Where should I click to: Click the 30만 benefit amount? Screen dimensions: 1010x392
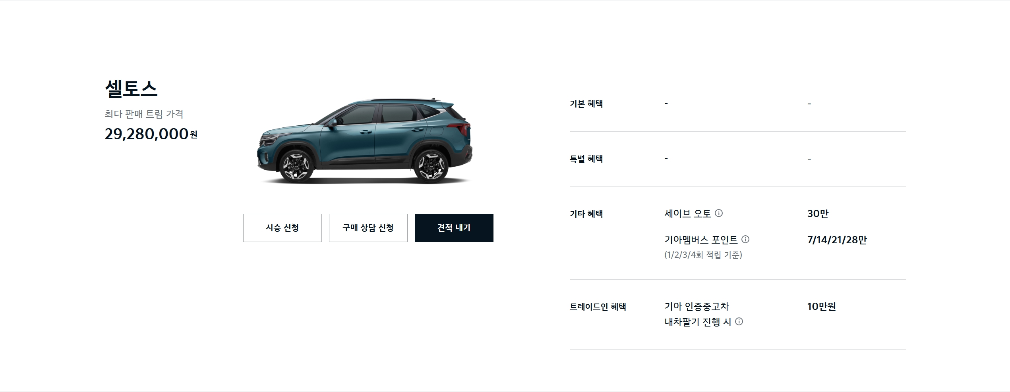coord(818,214)
